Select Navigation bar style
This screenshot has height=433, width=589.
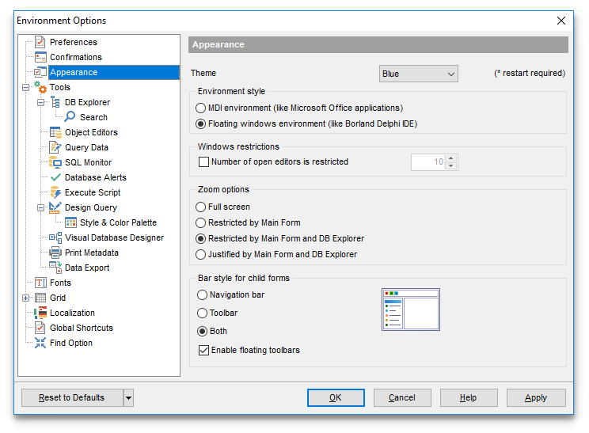tap(202, 294)
